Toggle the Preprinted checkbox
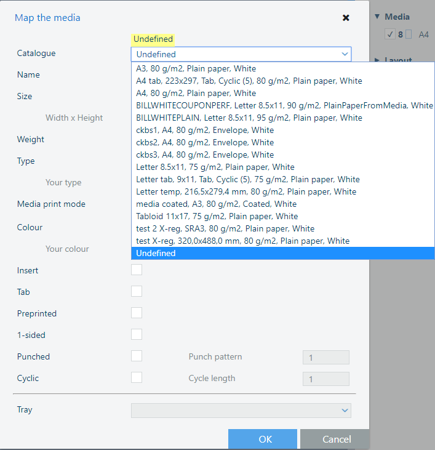 click(137, 313)
